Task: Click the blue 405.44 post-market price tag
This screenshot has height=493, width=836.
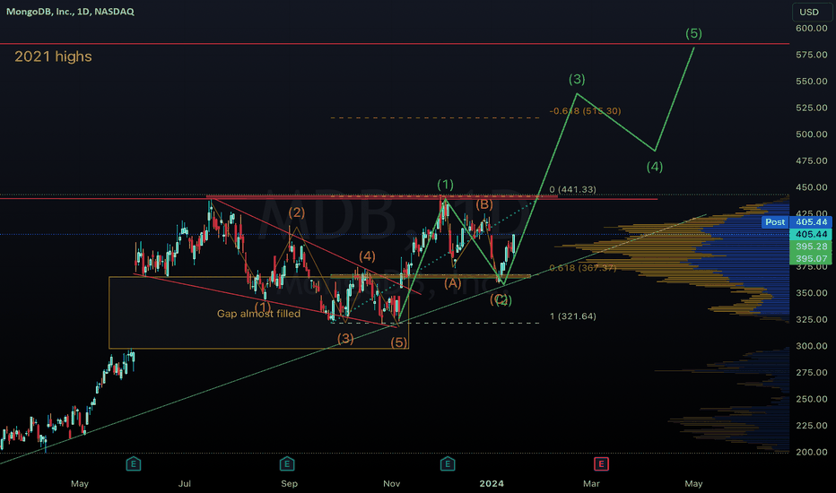Action: [x=811, y=221]
